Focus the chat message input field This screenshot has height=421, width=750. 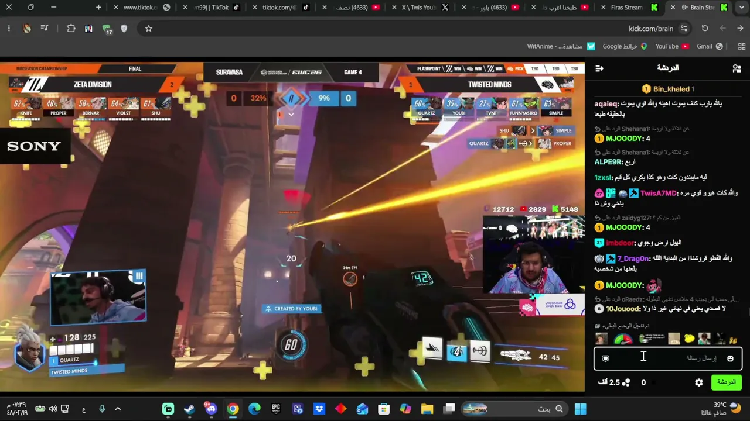point(668,358)
